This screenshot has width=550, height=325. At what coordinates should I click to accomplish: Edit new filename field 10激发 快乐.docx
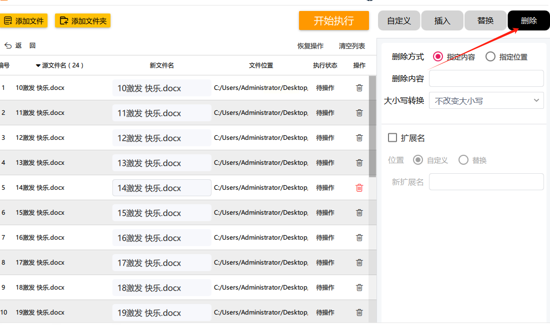[161, 88]
